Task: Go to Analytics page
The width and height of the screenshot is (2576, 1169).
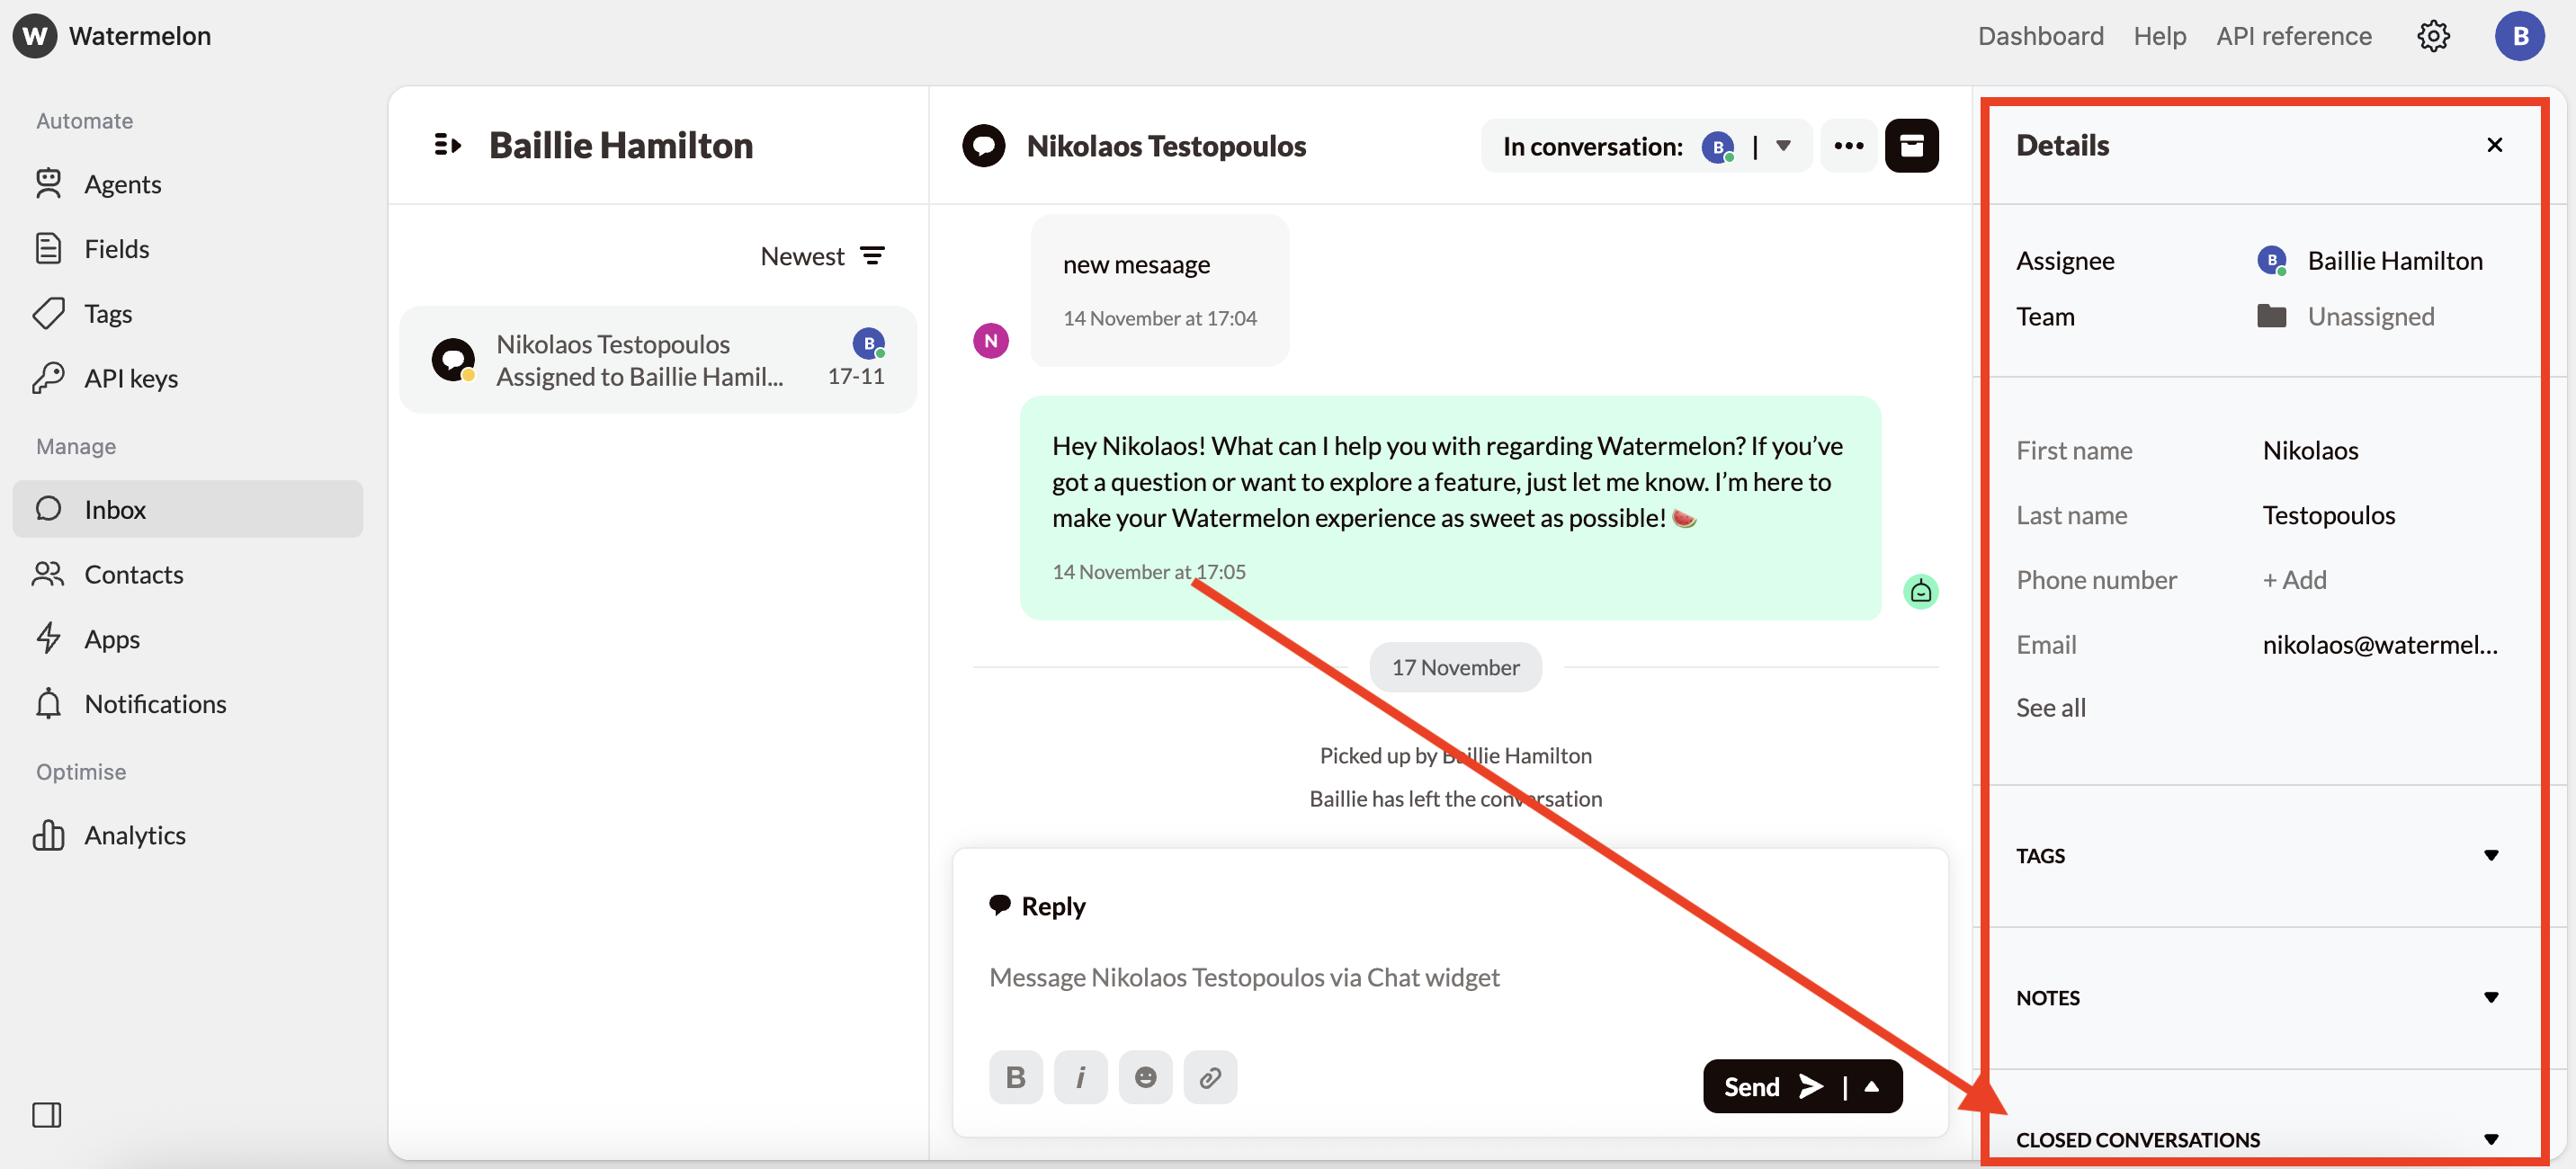Action: pos(134,835)
